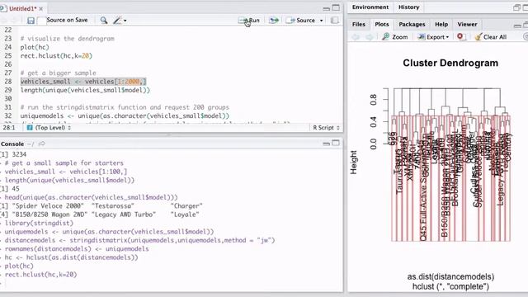Screen dimensions: 528x297
Task: Click the plot title 'Cluster Dendrogram'
Action: [x=450, y=63]
